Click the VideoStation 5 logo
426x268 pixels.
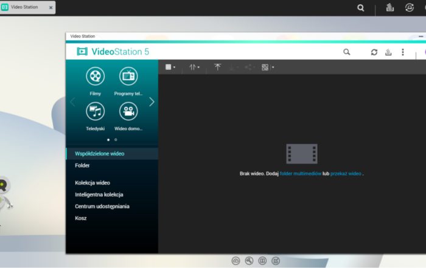[x=113, y=52]
